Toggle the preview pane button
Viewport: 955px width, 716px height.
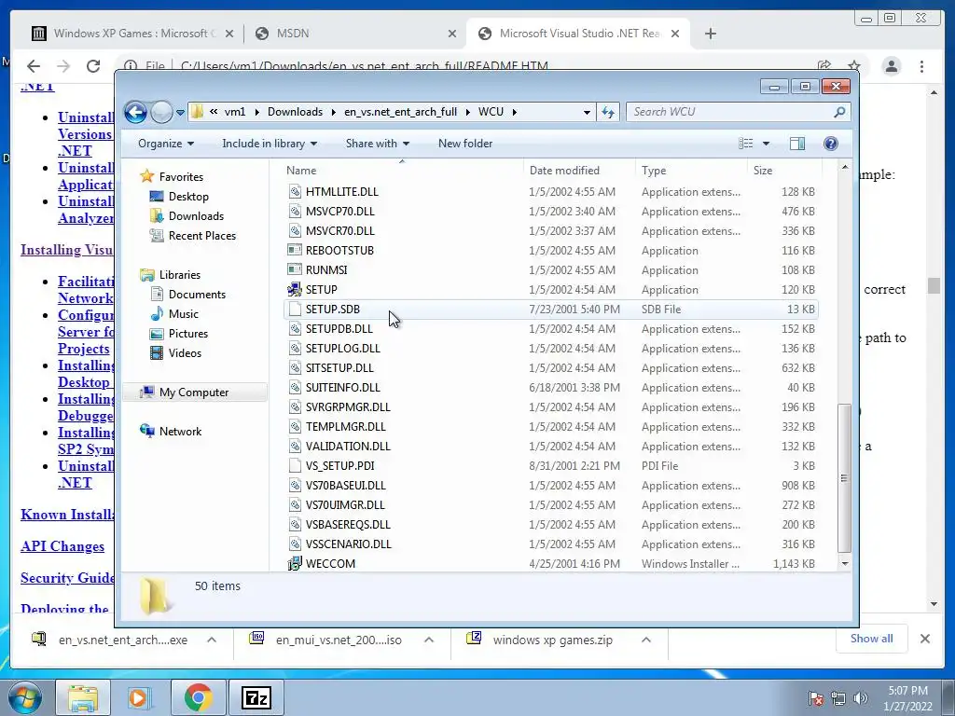(x=796, y=144)
